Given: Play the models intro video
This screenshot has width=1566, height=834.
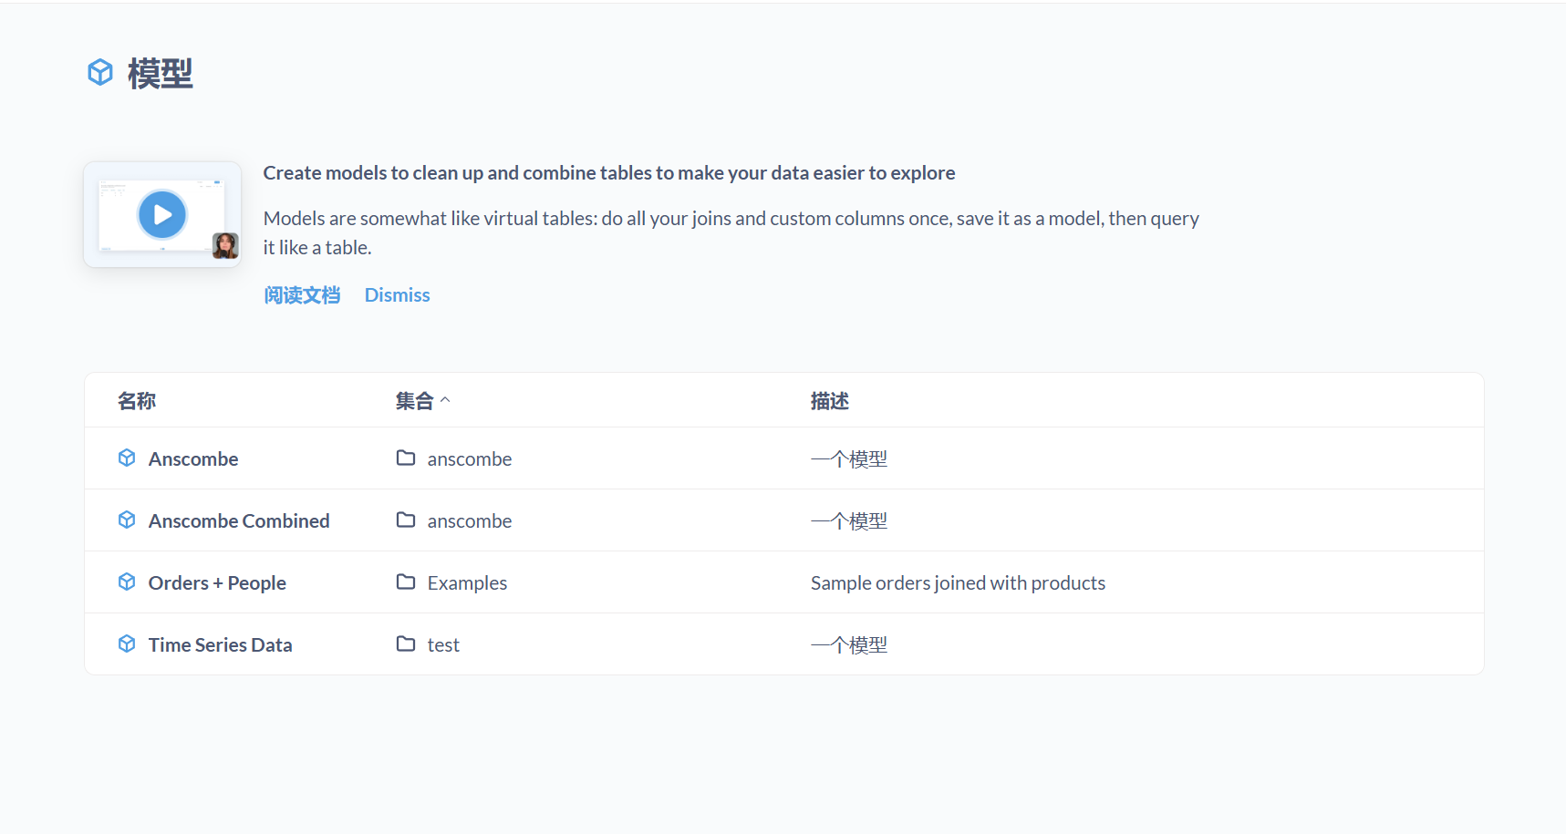Looking at the screenshot, I should [162, 214].
